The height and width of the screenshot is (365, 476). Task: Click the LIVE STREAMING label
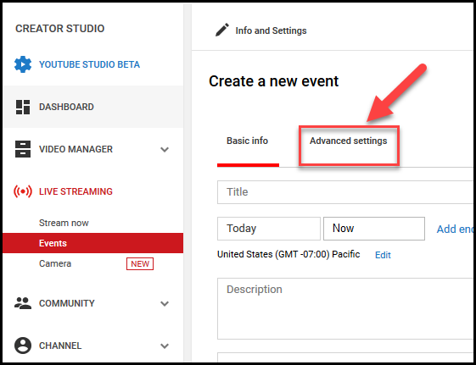76,191
